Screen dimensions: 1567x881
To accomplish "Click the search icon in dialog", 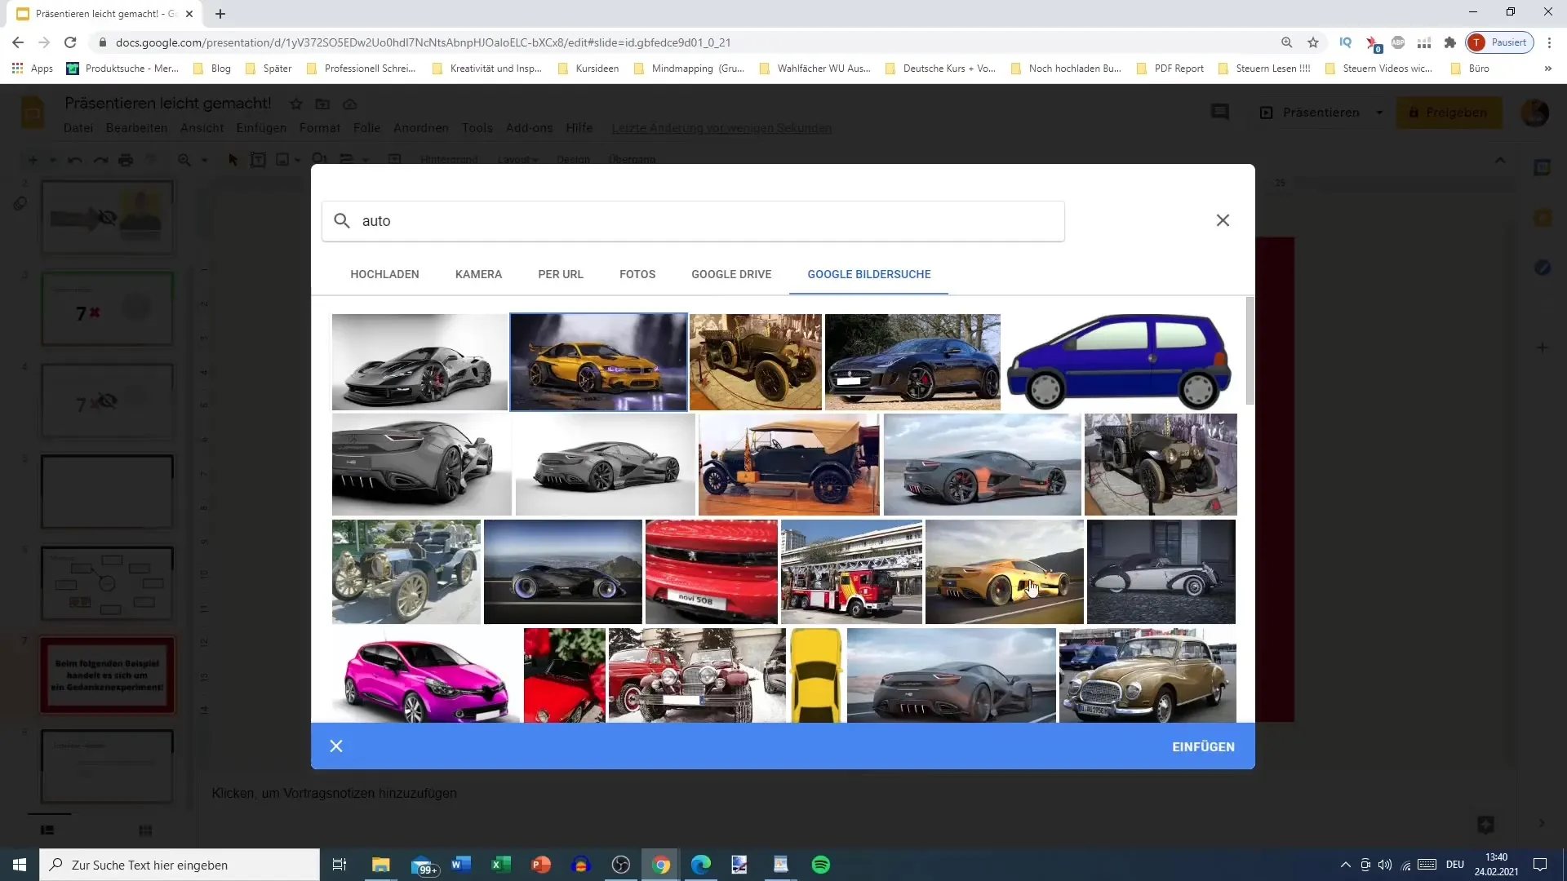I will (342, 220).
